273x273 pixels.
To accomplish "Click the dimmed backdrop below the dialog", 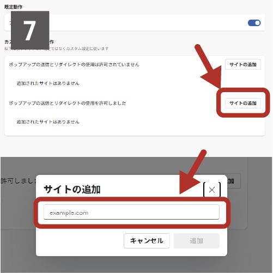I will tap(136, 264).
